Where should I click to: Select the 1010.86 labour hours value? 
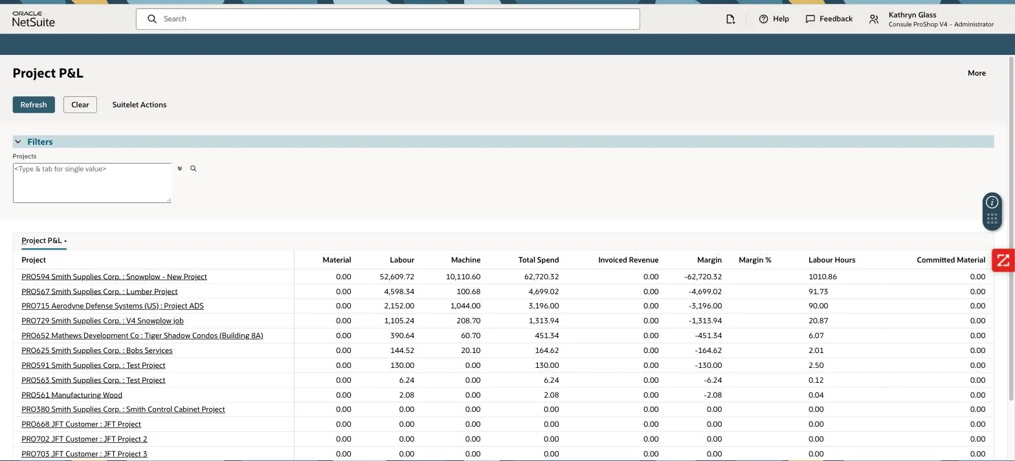tap(823, 277)
